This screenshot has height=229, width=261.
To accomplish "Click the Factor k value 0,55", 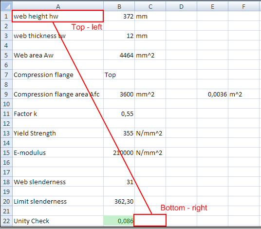I will [119, 114].
